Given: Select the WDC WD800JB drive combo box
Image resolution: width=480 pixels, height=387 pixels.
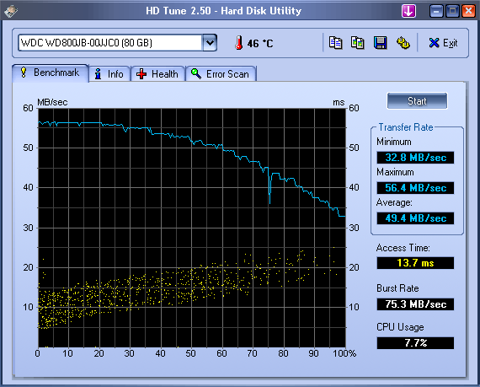Looking at the screenshot, I should 118,43.
